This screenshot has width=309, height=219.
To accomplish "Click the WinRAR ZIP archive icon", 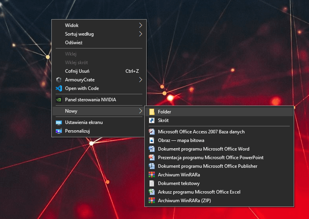I will click(152, 201).
